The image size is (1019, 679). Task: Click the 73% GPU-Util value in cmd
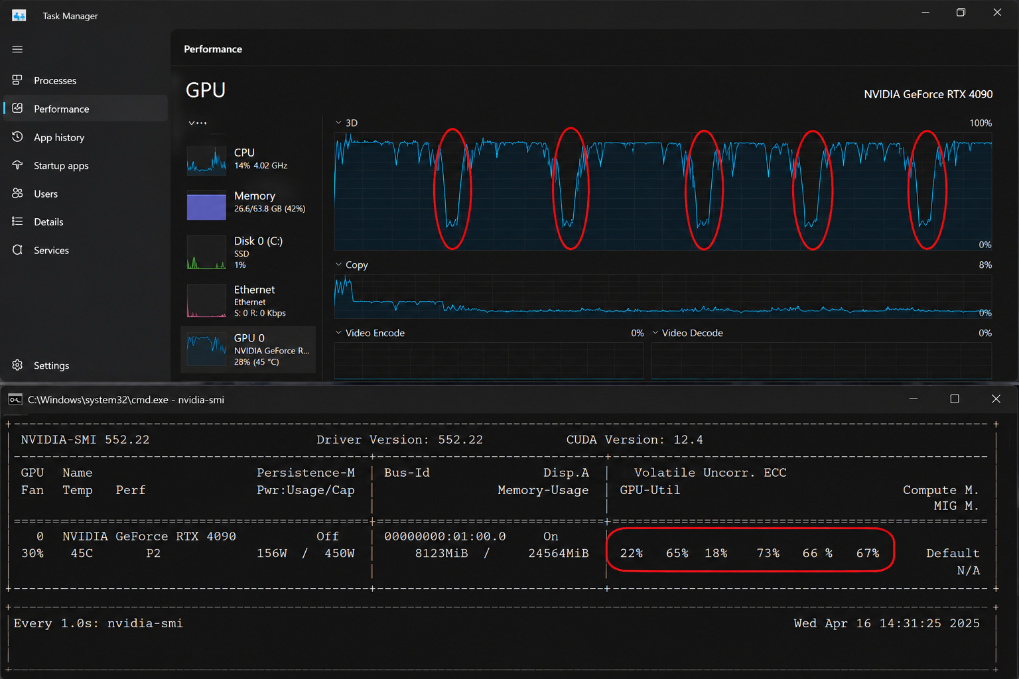click(x=768, y=553)
